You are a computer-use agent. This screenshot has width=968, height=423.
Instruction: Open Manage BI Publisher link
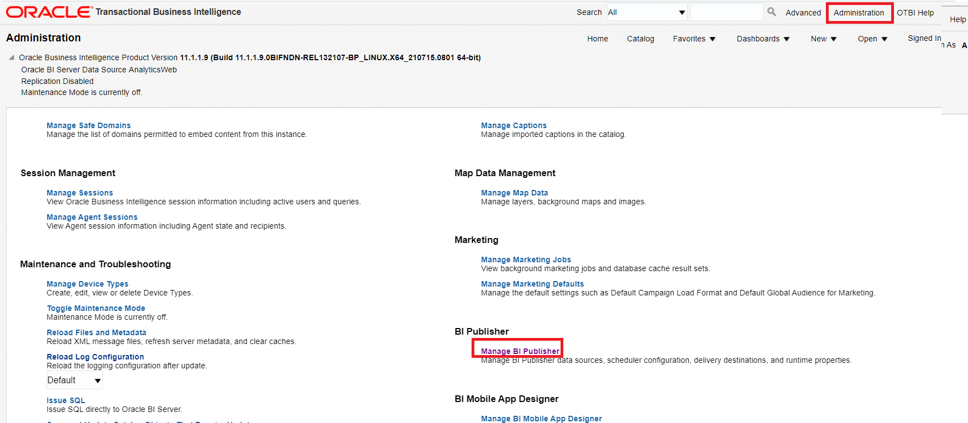coord(520,351)
